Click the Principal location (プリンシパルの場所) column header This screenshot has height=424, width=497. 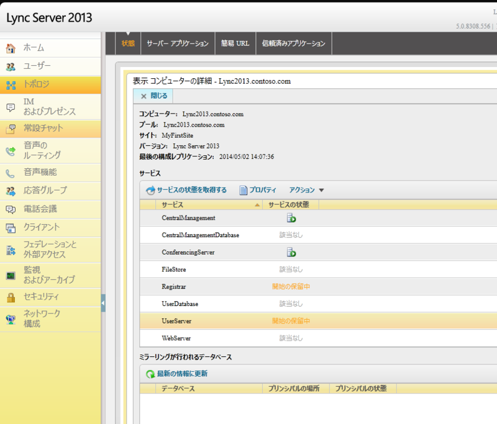(296, 389)
